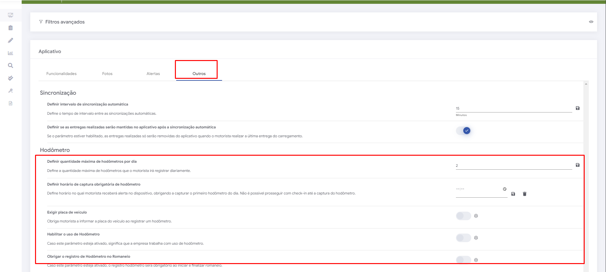Screen dimensions: 606x272
Task: Click 'Definir quantidade máxima de hodômetros por dia'
Action: coord(92,161)
